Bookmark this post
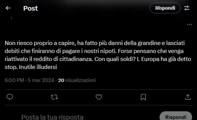This screenshot has width=197, height=120. (143, 97)
